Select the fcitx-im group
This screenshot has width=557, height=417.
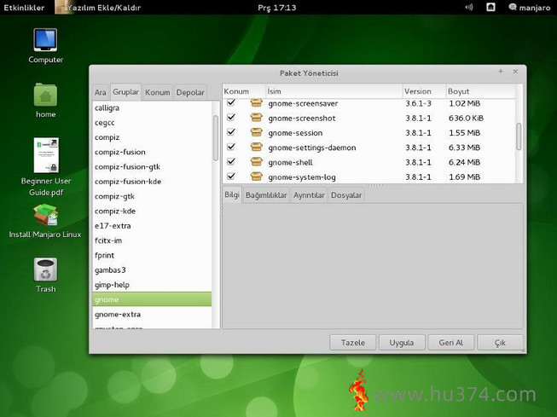tap(152, 240)
